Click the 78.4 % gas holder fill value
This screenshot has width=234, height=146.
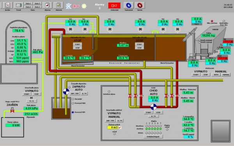18,31
